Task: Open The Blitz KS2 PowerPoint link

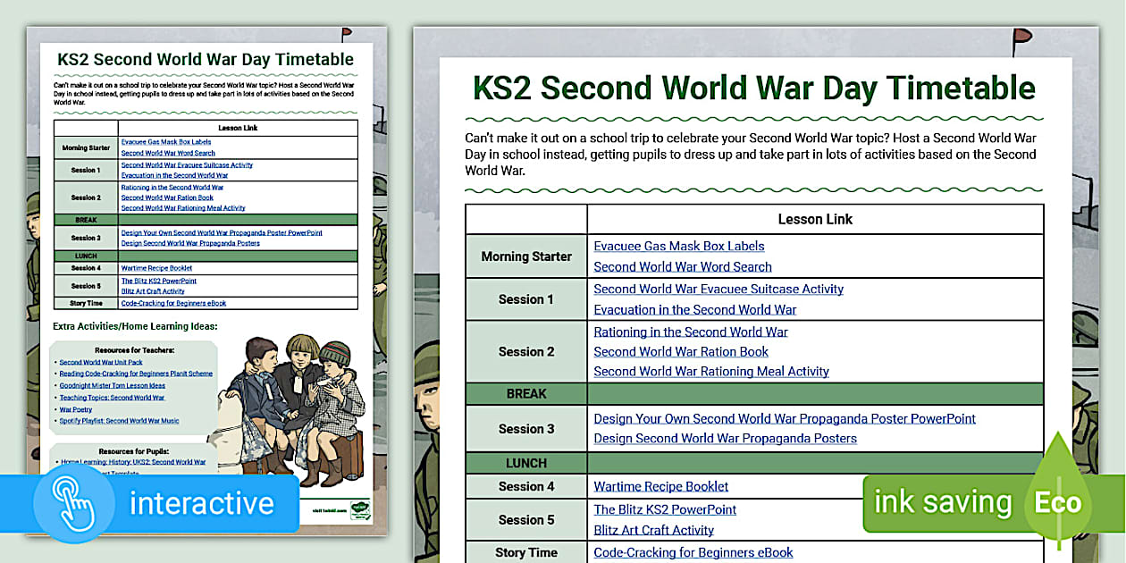Action: [665, 509]
